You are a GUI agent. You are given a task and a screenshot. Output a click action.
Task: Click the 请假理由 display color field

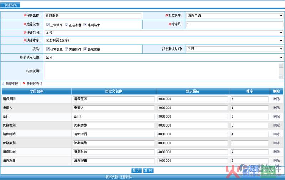pyautogui.click(x=192, y=161)
